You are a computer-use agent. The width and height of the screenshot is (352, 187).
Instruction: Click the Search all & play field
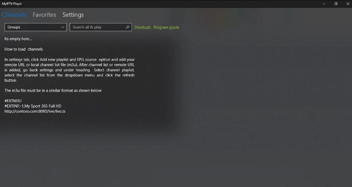coord(101,27)
